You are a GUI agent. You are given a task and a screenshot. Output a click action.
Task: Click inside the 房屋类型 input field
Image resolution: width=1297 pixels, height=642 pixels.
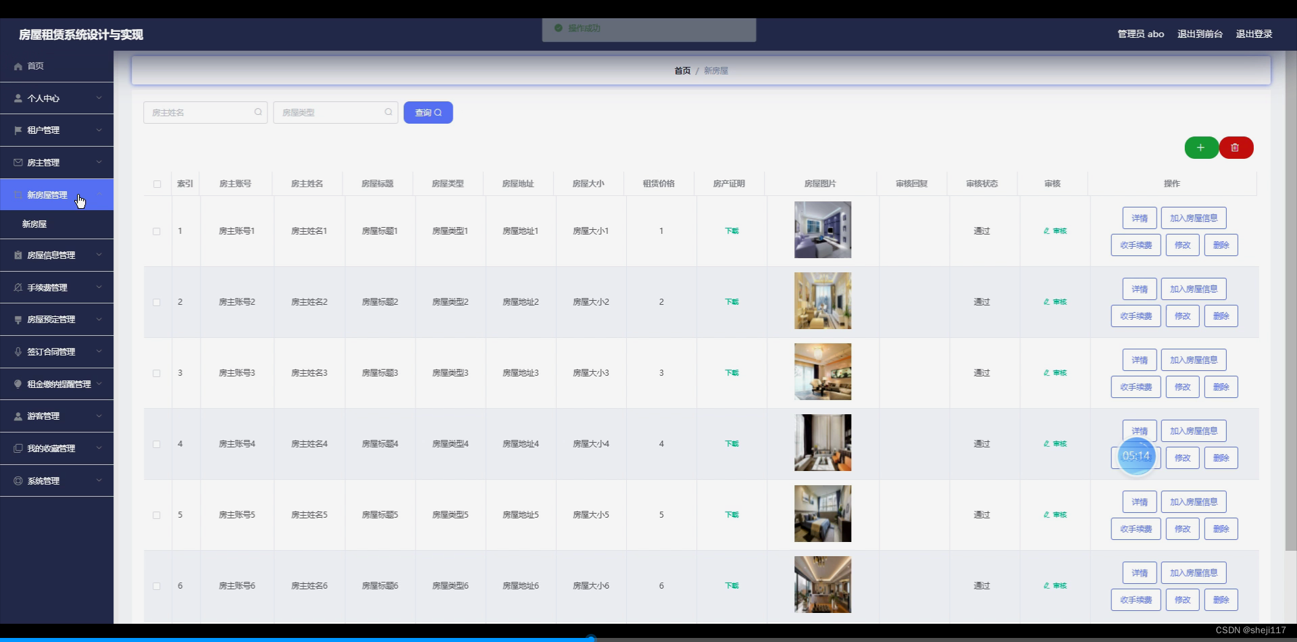click(324, 112)
